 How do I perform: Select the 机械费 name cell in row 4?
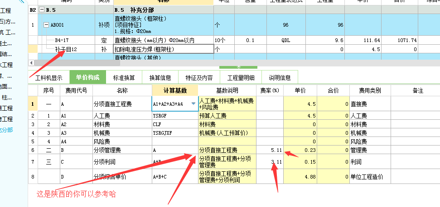pyautogui.click(x=122, y=133)
